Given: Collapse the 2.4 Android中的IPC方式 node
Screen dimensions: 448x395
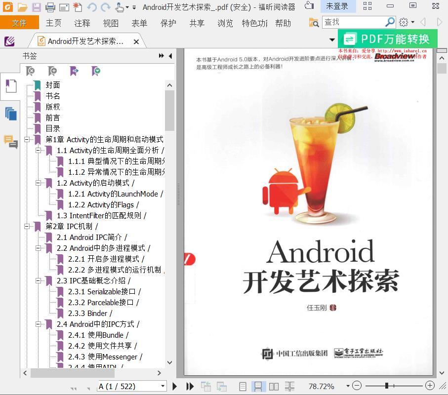Looking at the screenshot, I should tap(39, 324).
